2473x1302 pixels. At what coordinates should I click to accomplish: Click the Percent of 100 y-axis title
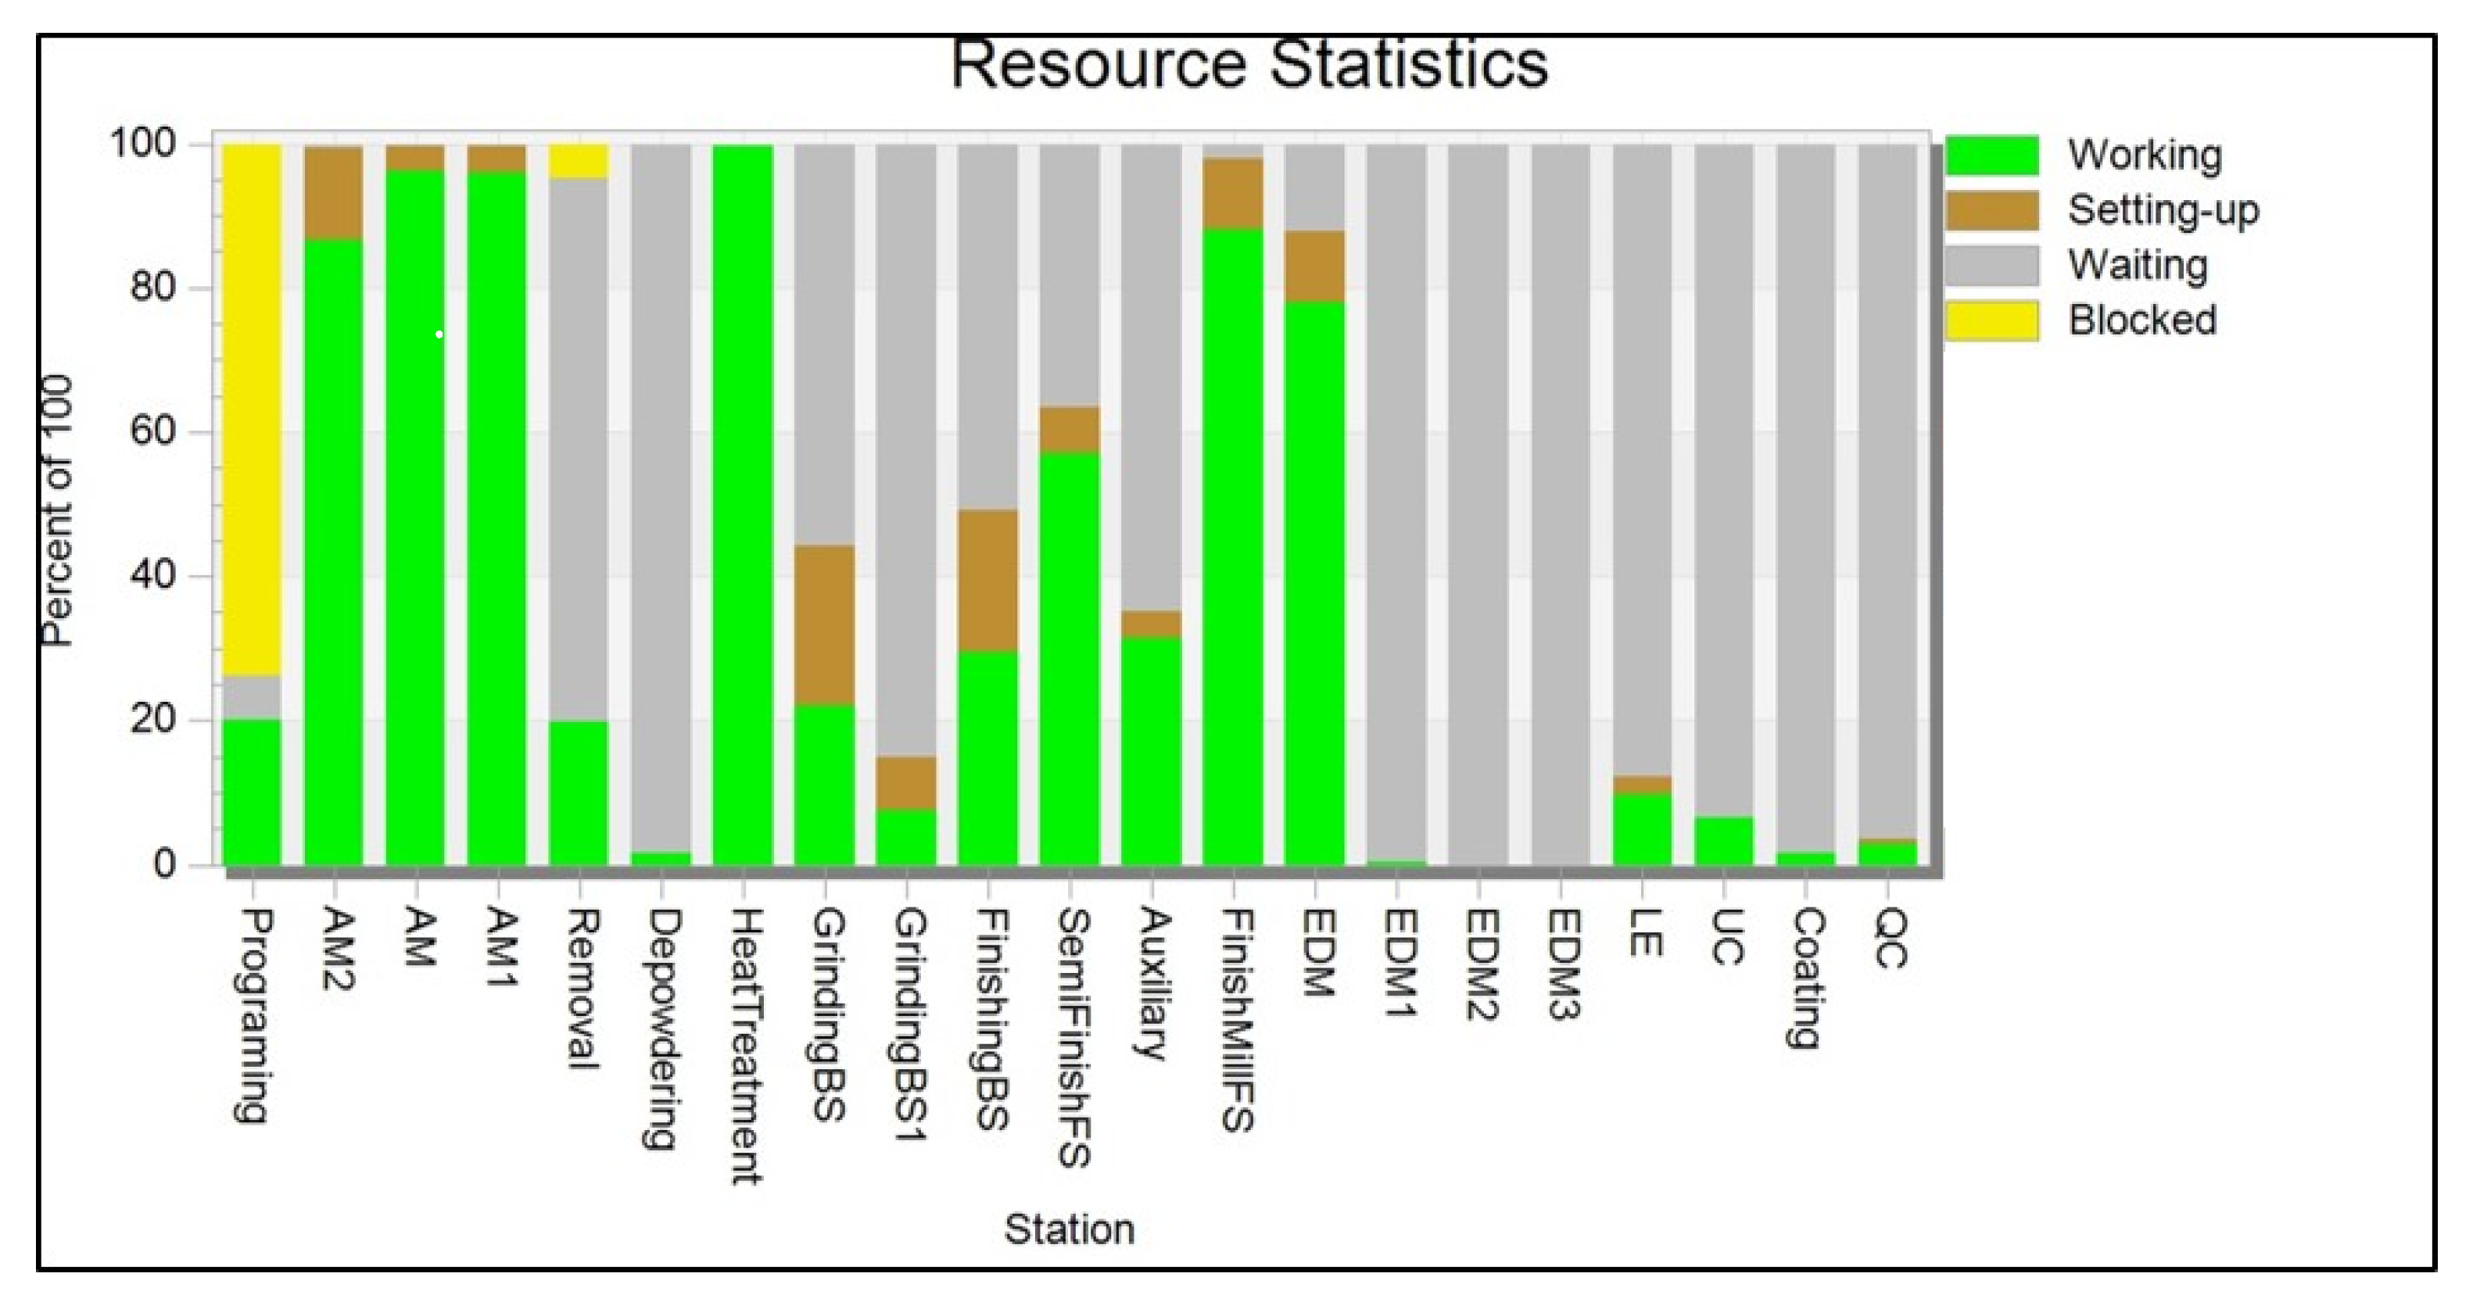[x=58, y=510]
